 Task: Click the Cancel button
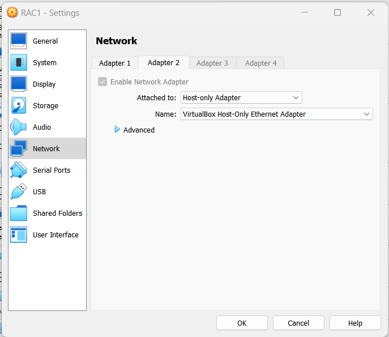(x=298, y=323)
